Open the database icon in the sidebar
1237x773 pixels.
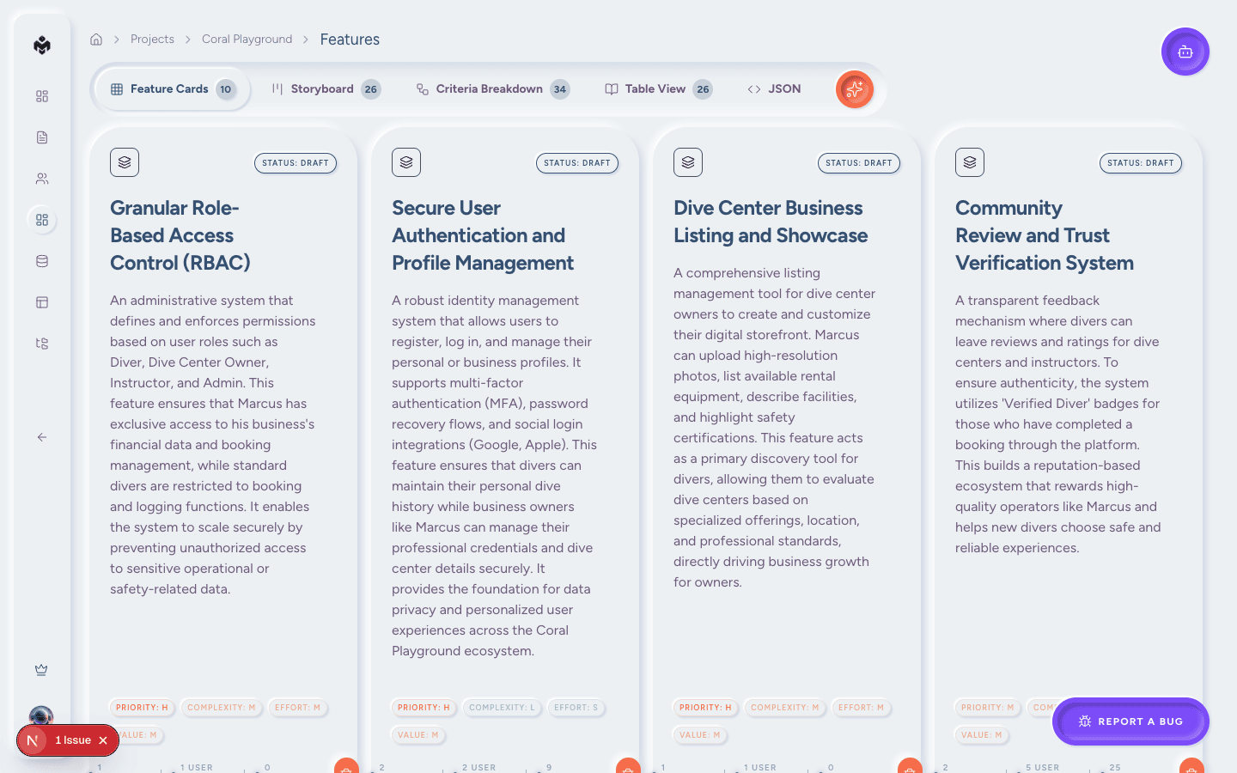42,261
